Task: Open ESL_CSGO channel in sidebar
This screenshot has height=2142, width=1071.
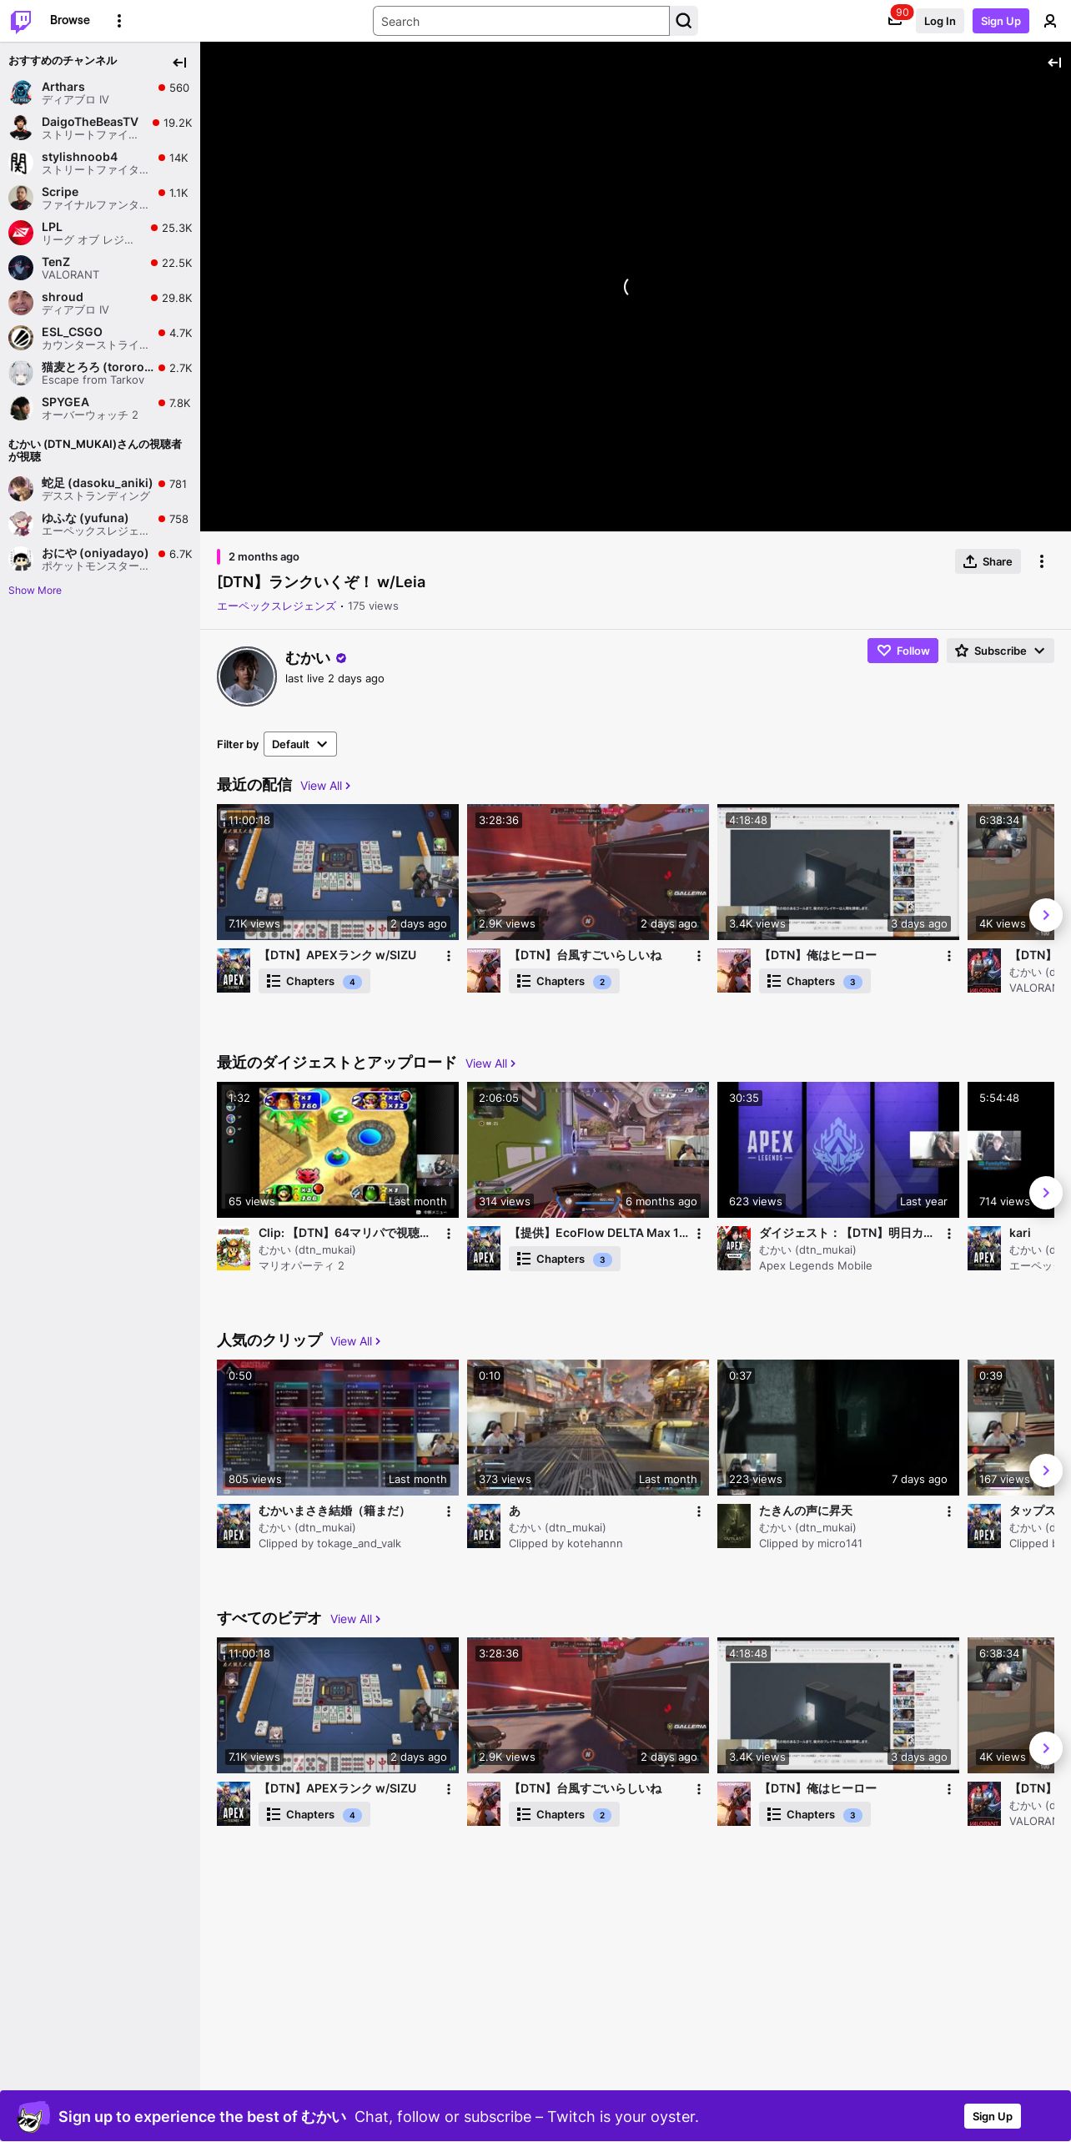Action: point(100,338)
